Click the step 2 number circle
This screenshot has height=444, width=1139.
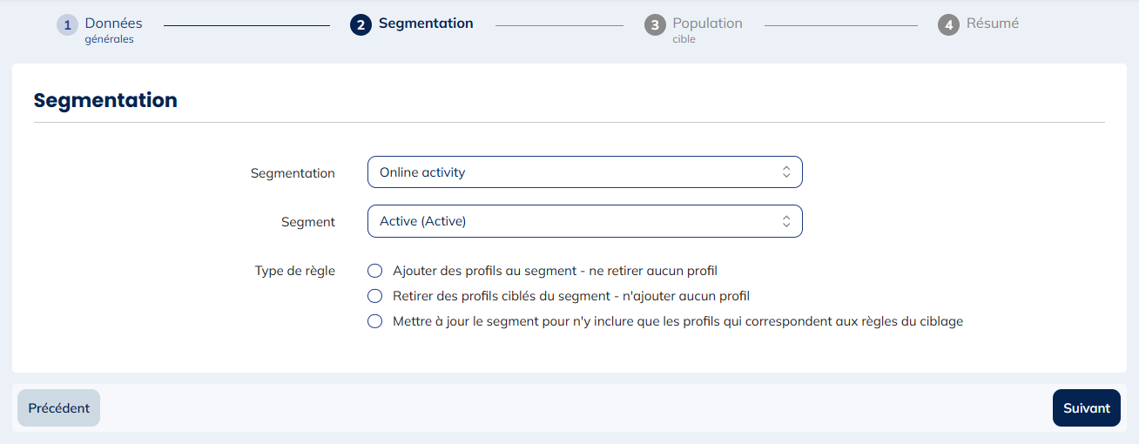(361, 25)
